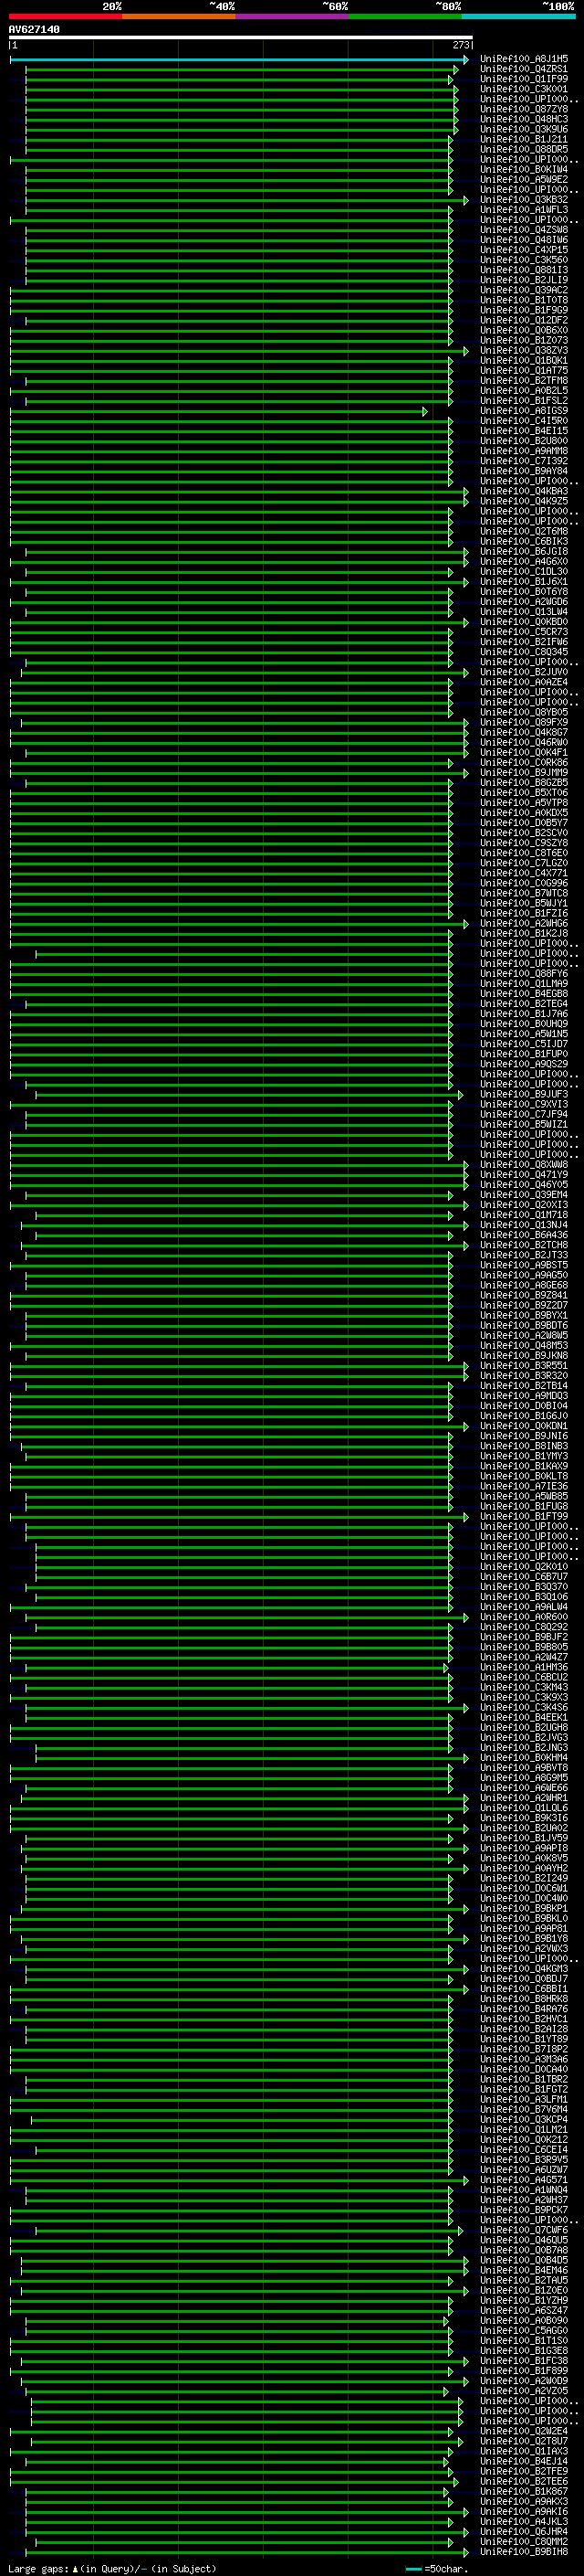Select the last hit UniRef100_B9BIH8
Image resolution: width=584 pixels, height=2576 pixels.
coord(524,2551)
